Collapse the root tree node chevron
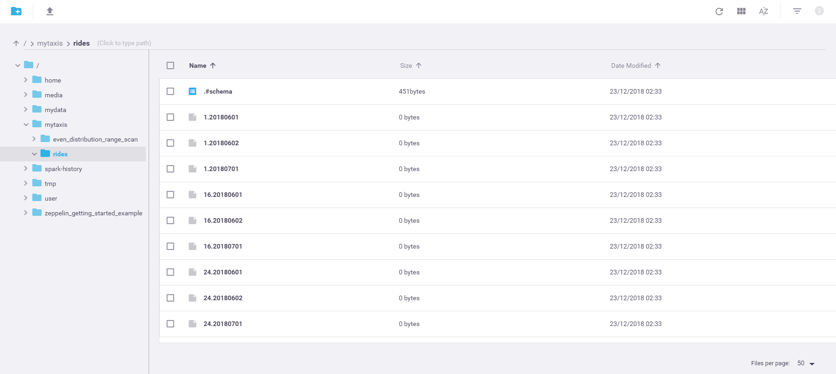Screen dimensions: 836x374 coord(18,65)
